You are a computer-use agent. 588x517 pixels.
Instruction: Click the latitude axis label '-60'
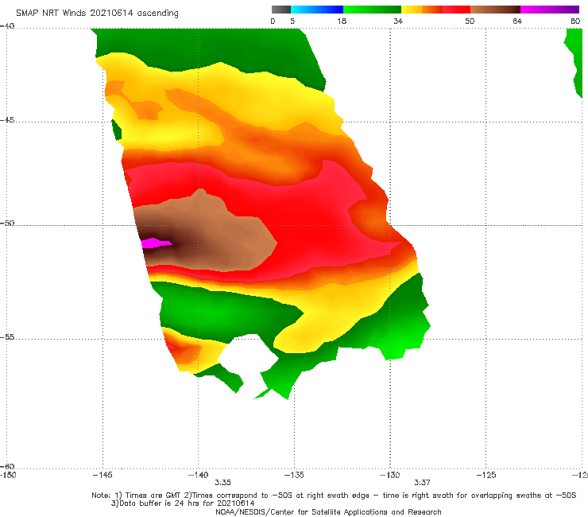pos(7,466)
